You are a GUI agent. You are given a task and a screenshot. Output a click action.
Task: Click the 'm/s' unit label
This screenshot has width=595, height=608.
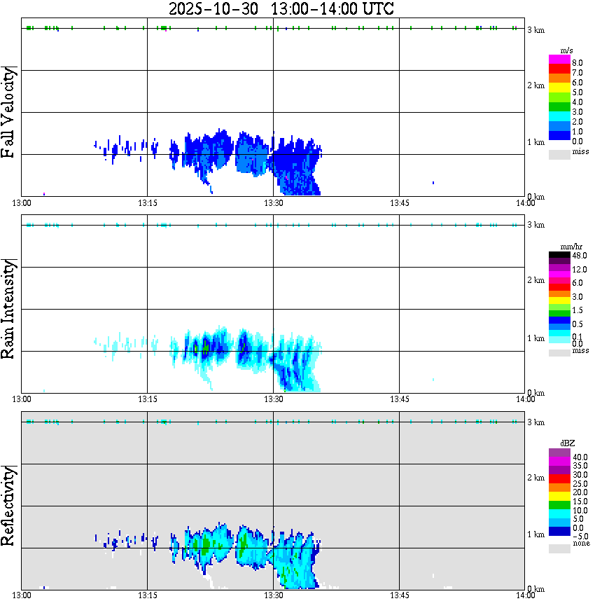[x=566, y=51]
